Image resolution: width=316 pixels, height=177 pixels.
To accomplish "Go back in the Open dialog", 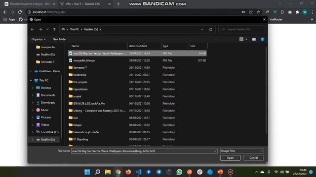I will (32, 29).
